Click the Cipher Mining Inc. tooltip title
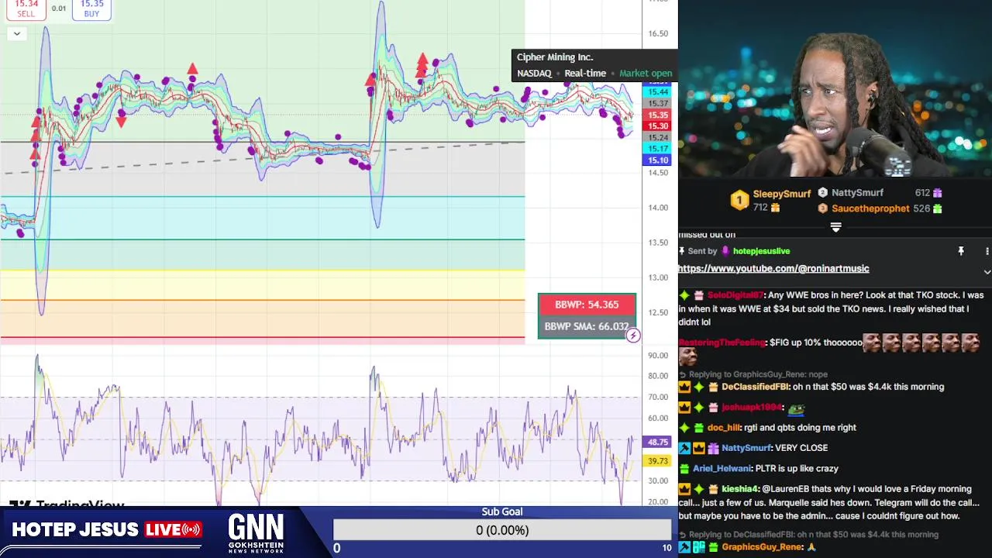Image resolution: width=992 pixels, height=558 pixels. click(555, 57)
